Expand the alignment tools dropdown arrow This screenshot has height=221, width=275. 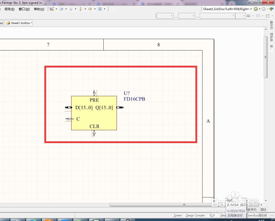66,9
